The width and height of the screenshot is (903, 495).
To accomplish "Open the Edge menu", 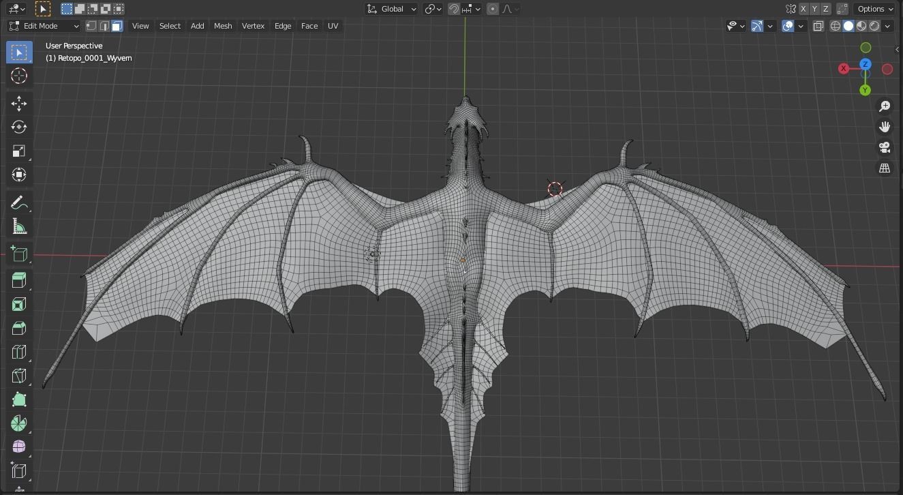I will tap(283, 26).
